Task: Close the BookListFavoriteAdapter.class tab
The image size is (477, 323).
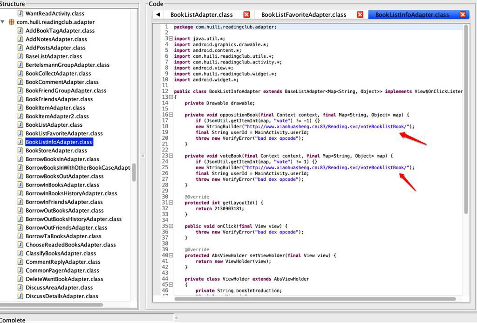Action: pos(360,14)
